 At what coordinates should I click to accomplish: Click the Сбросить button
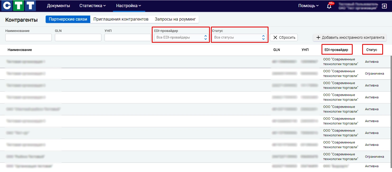[x=284, y=37]
